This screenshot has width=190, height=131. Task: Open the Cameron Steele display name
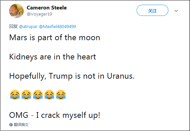point(47,8)
